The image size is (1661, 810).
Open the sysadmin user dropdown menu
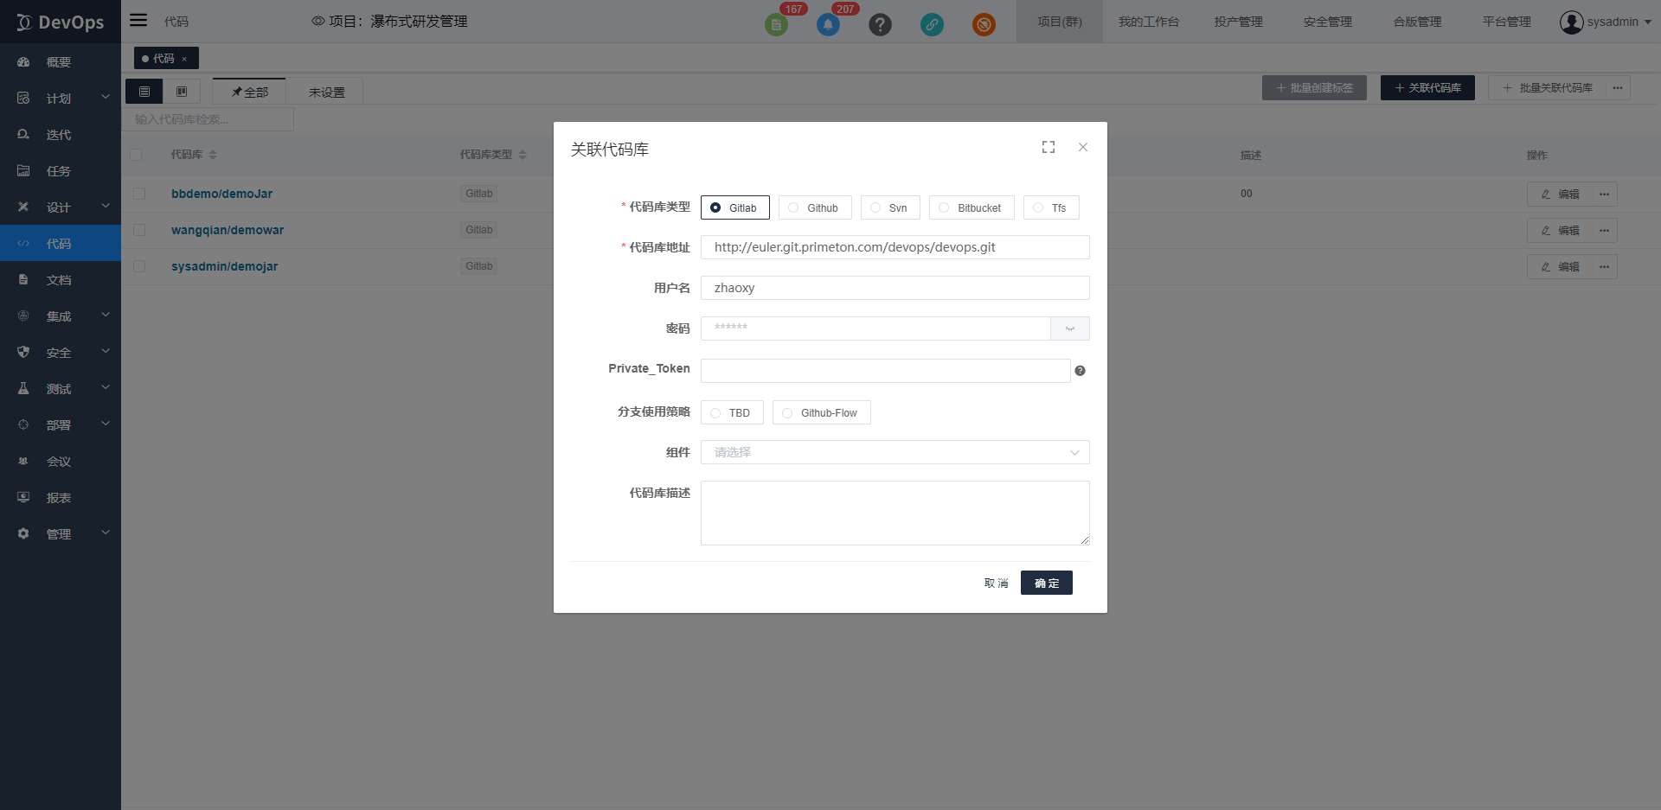coord(1606,22)
